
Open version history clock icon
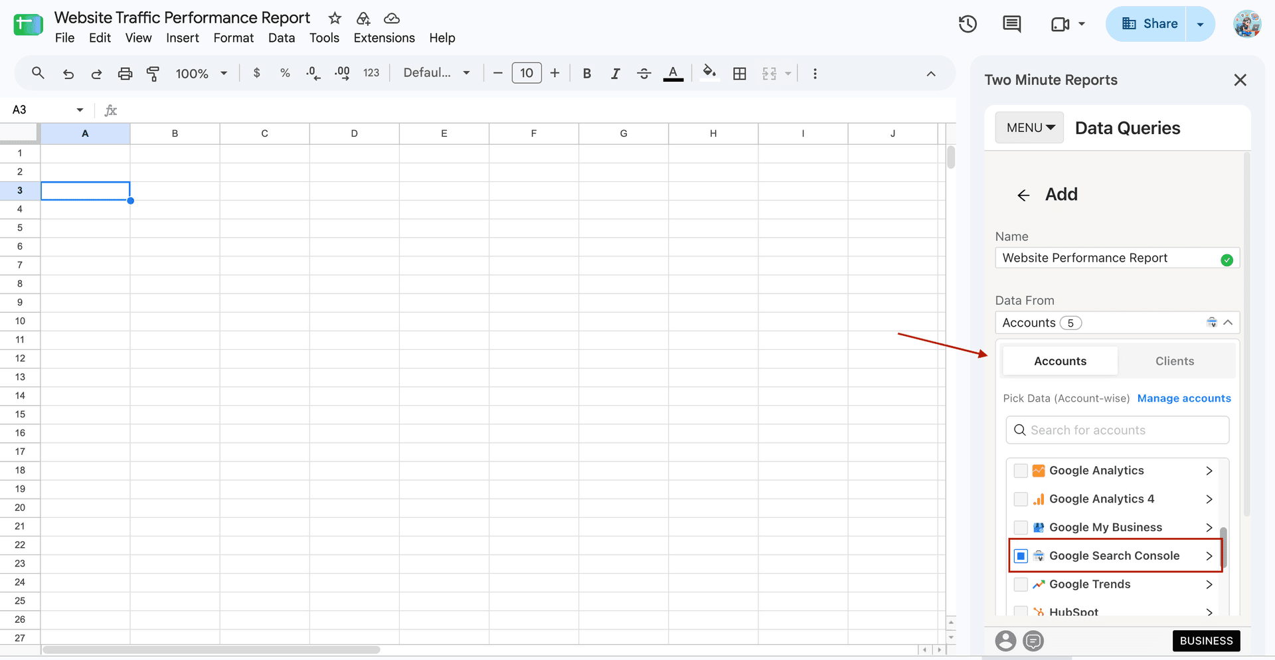coord(968,24)
